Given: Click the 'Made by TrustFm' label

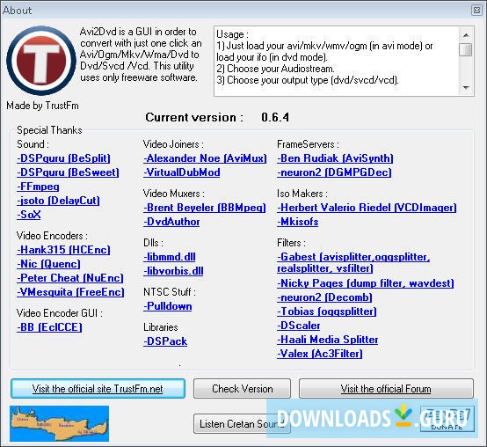Looking at the screenshot, I should point(42,106).
